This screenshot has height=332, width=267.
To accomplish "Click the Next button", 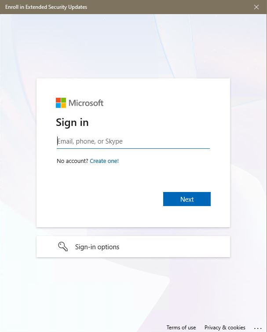I will (187, 199).
